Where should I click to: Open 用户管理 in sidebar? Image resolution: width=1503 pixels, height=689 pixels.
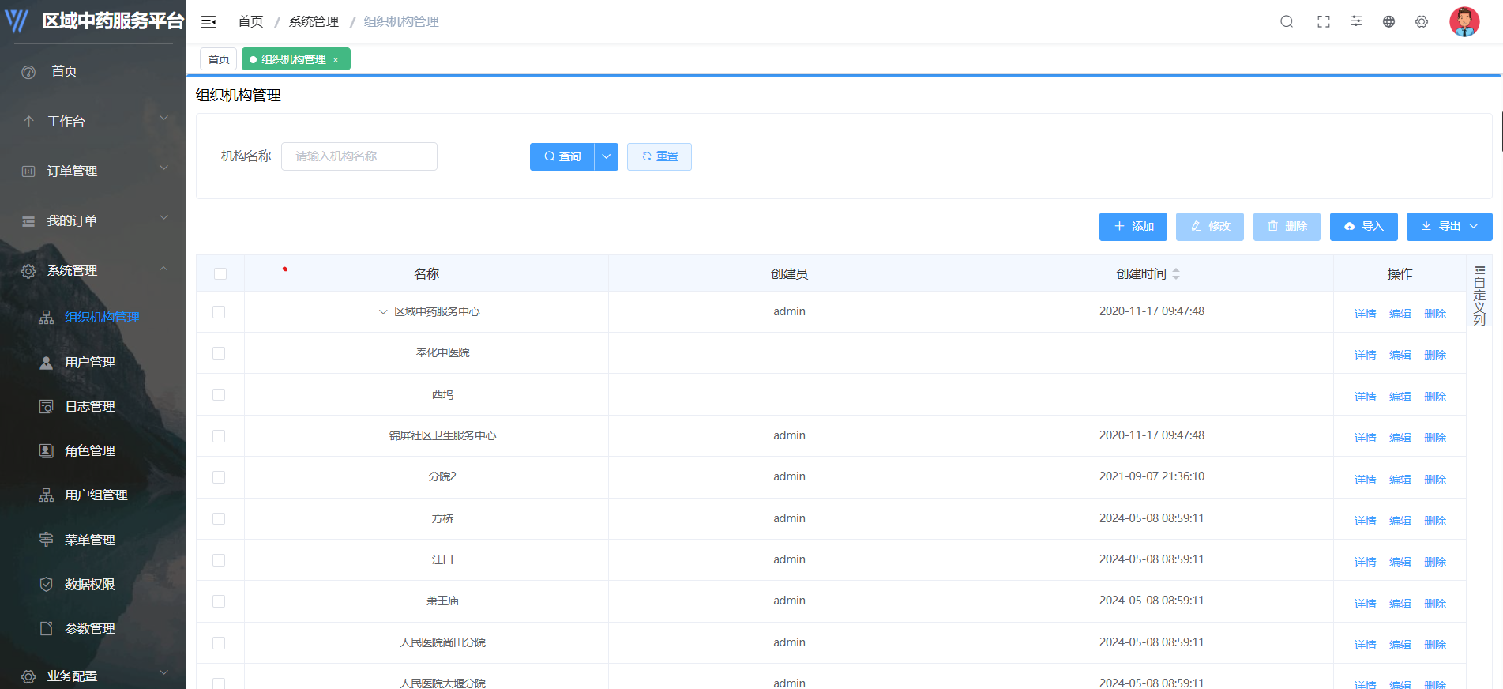90,362
